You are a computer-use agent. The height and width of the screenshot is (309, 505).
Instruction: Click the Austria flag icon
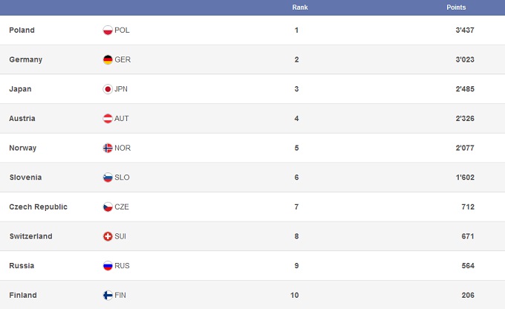click(108, 119)
